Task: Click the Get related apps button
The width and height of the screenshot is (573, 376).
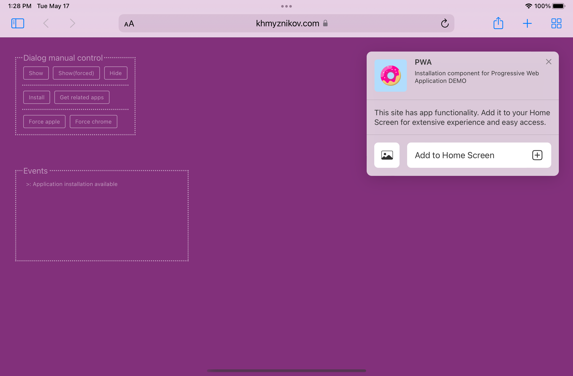Action: click(81, 97)
